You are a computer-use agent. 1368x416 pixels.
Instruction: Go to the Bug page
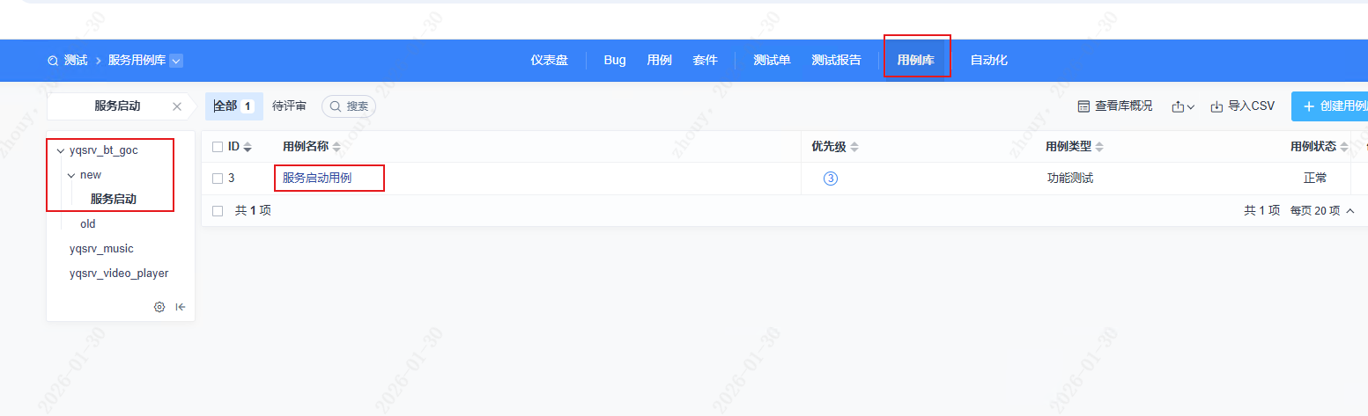click(x=615, y=60)
